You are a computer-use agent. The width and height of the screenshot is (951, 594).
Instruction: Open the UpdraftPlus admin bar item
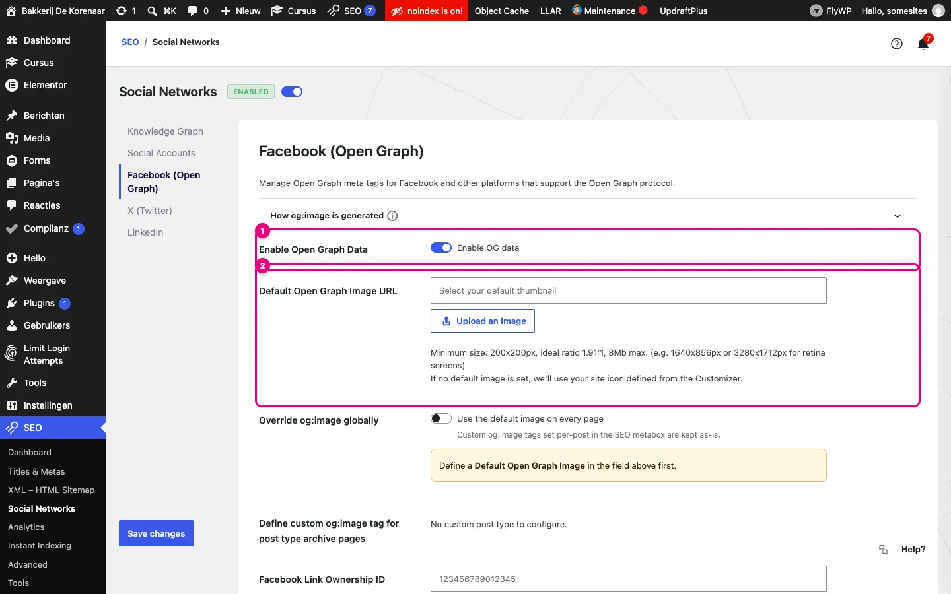[x=684, y=11]
